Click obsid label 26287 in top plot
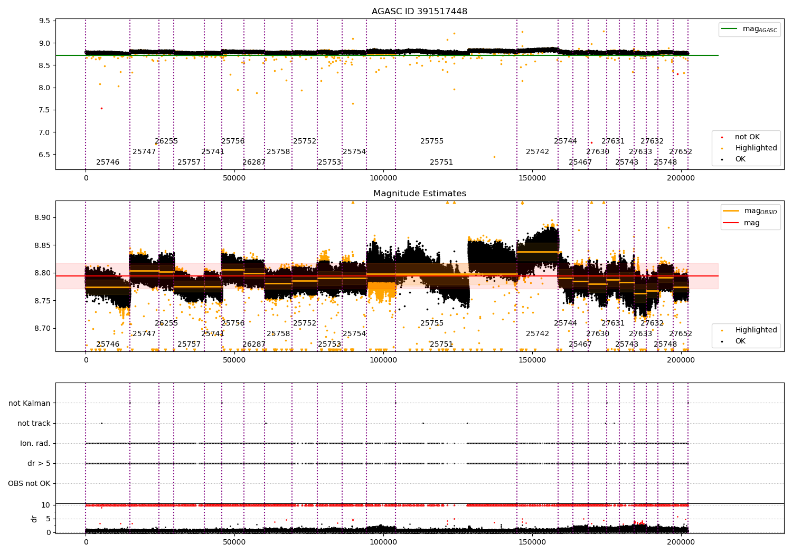The image size is (792, 554). pyautogui.click(x=254, y=163)
